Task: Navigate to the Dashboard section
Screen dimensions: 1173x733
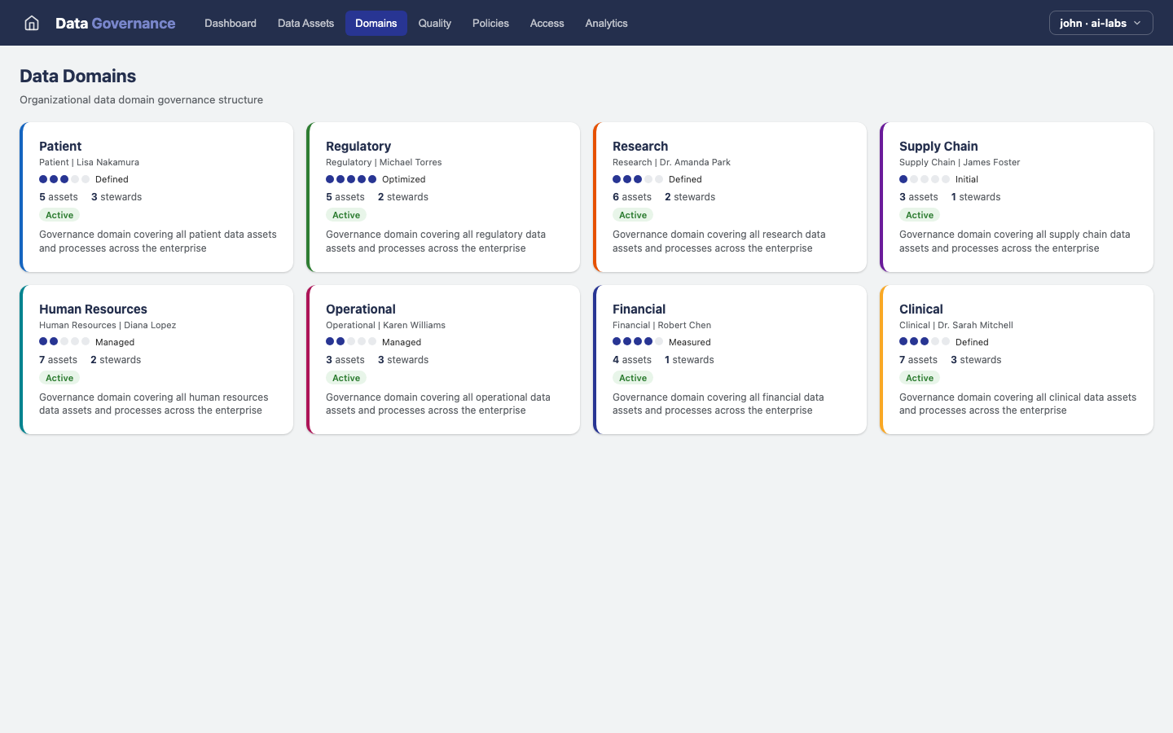Action: (x=230, y=23)
